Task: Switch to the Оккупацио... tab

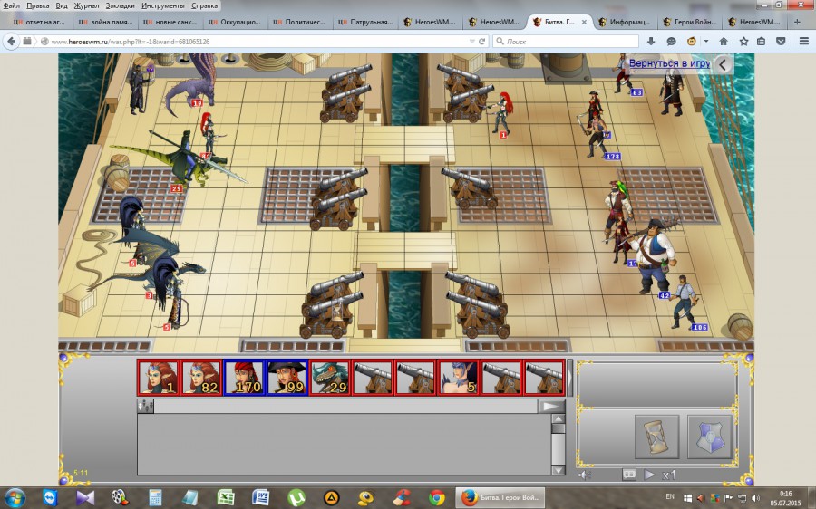Action: coord(235,22)
